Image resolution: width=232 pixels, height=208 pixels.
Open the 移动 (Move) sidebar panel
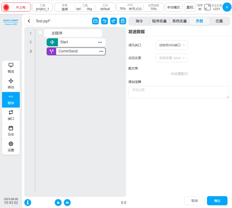(11, 83)
